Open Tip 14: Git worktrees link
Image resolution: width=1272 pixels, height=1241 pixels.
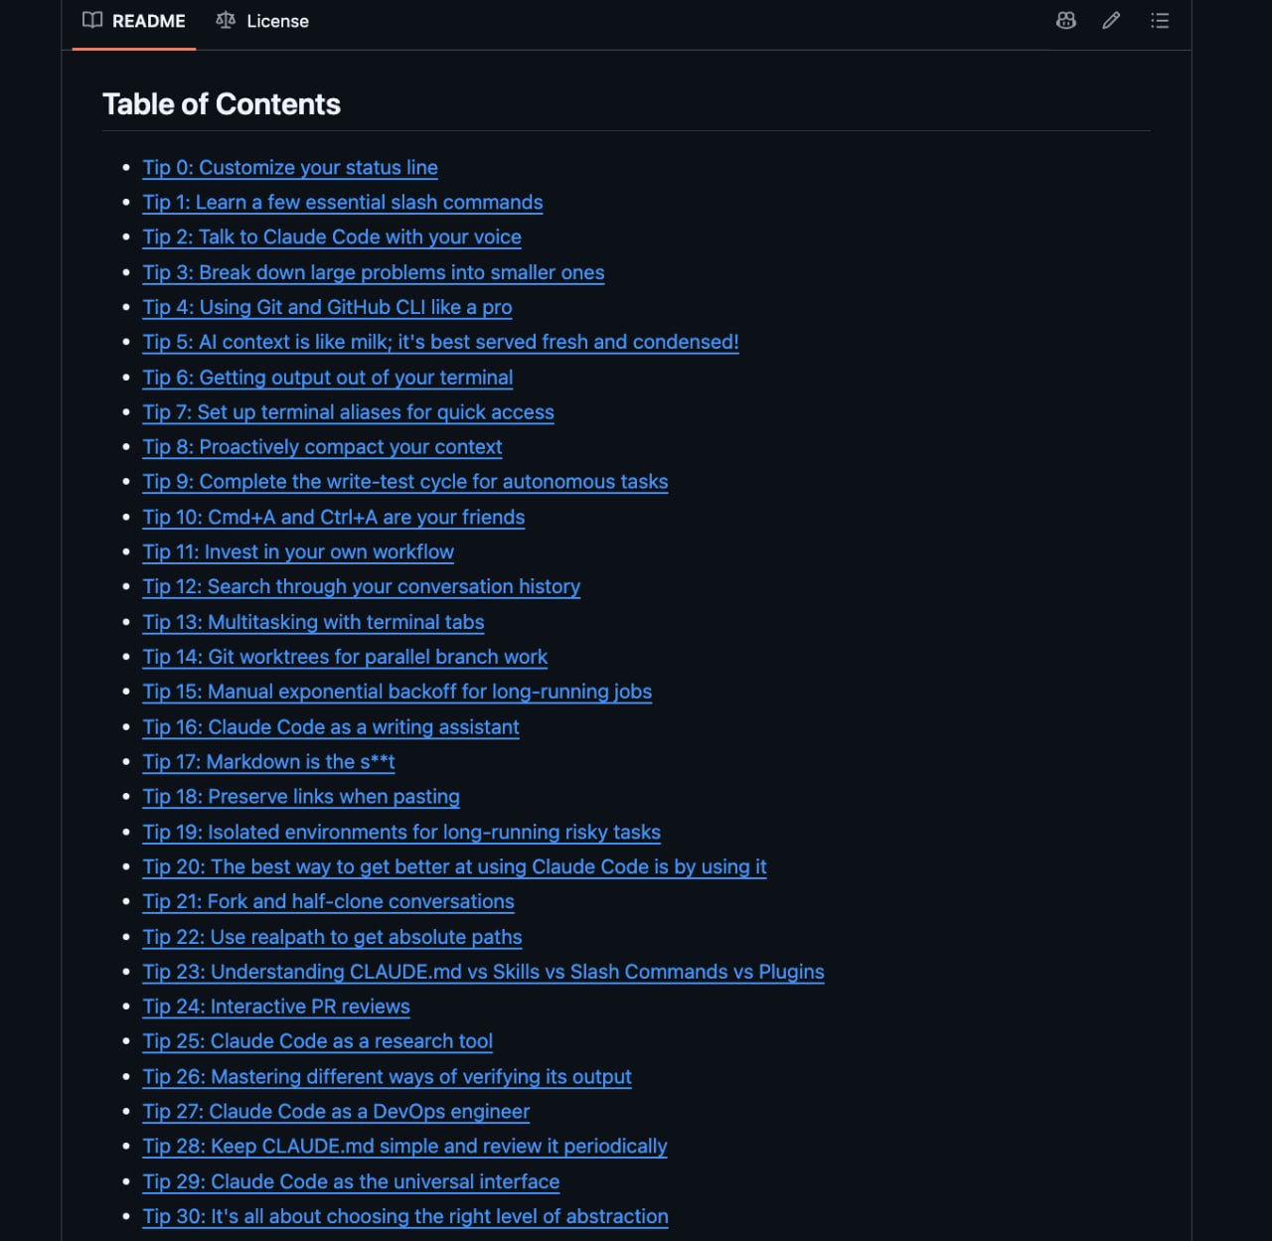click(345, 657)
